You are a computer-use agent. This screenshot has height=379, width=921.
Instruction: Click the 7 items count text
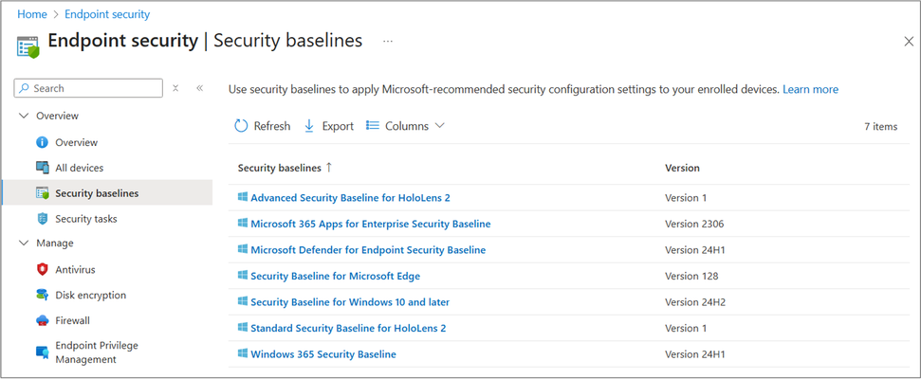880,126
